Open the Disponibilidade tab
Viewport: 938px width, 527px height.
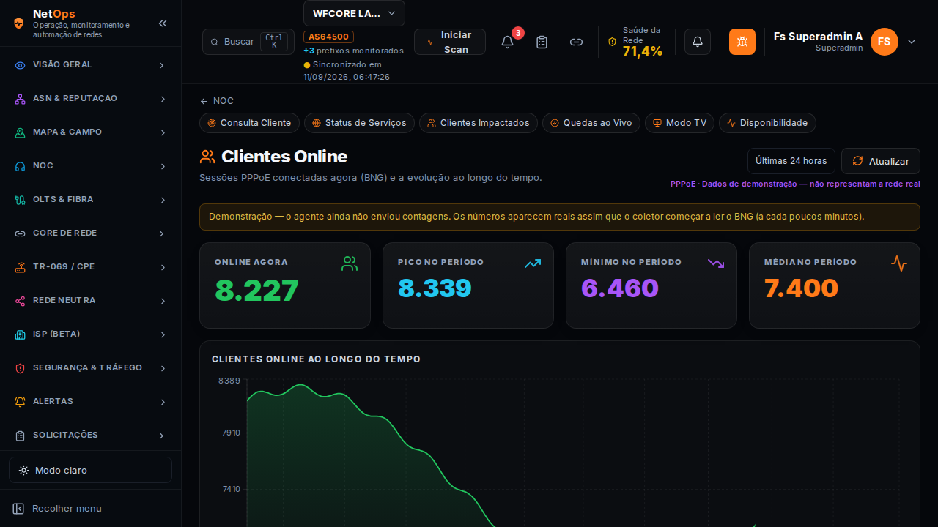pos(767,123)
